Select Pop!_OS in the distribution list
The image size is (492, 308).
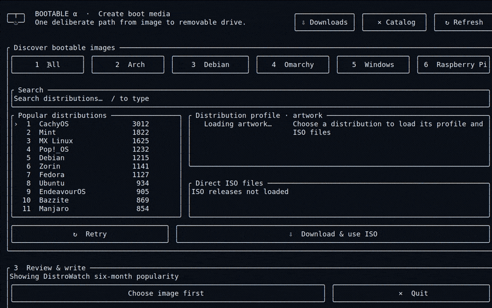pos(96,149)
